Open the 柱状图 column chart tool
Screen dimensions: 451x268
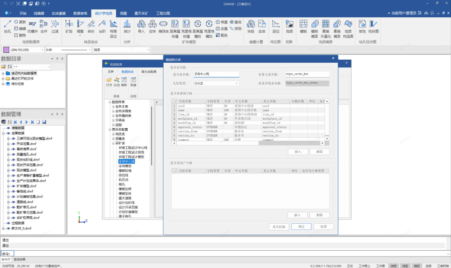[373, 27]
